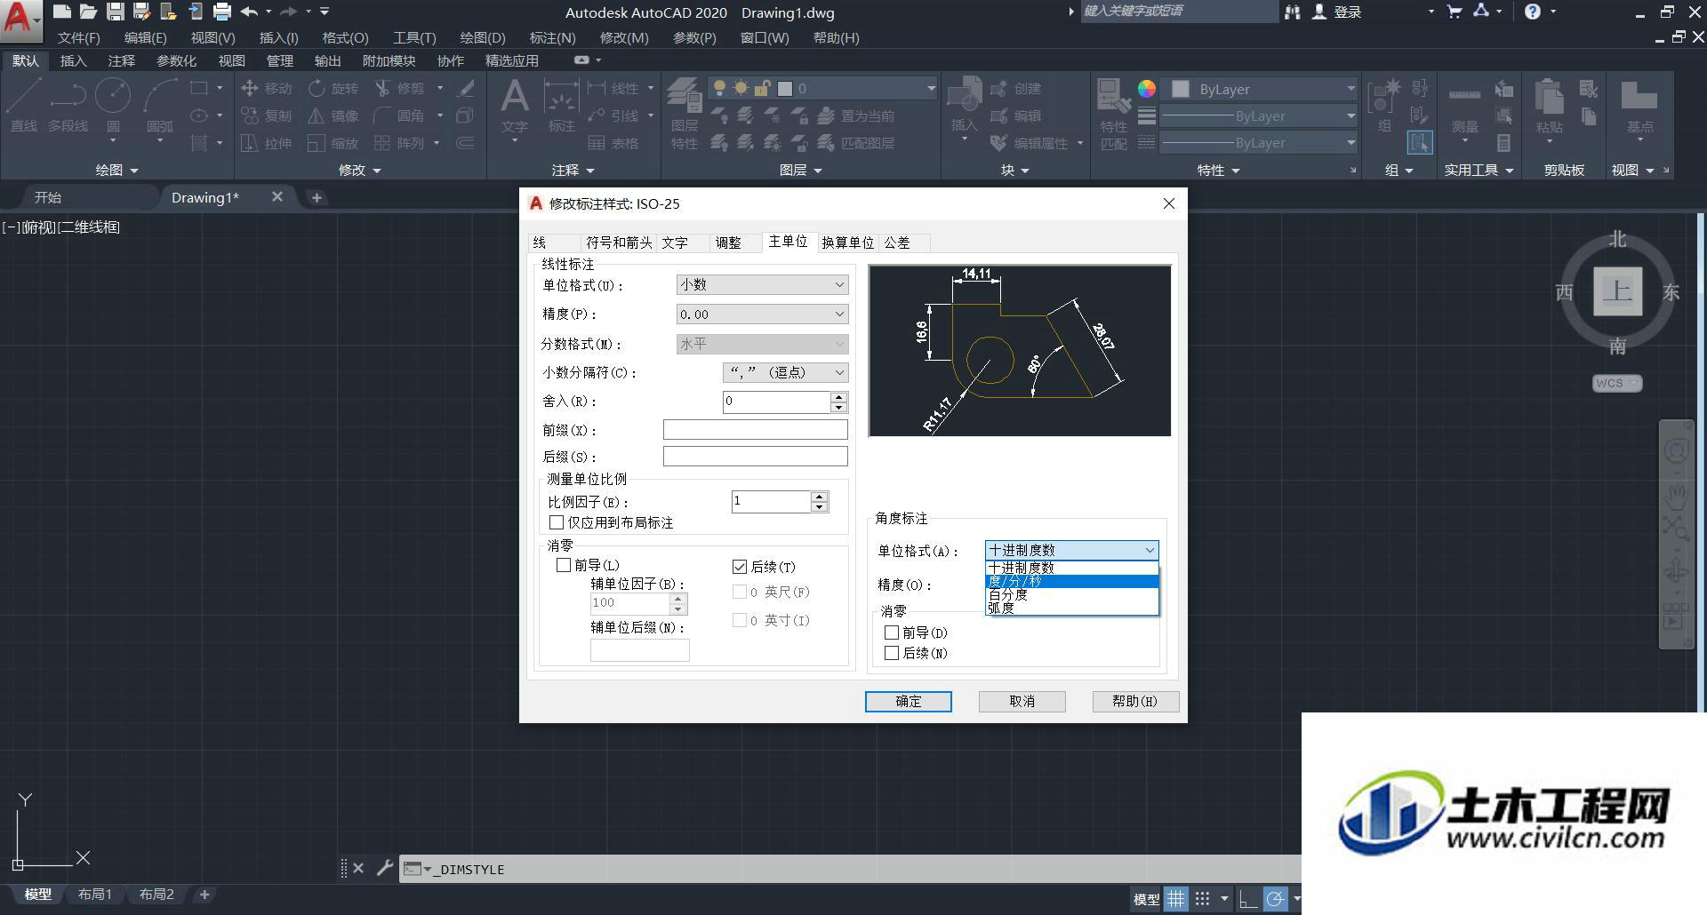Choose the Move (移动) tool
This screenshot has height=915, width=1707.
(x=266, y=88)
